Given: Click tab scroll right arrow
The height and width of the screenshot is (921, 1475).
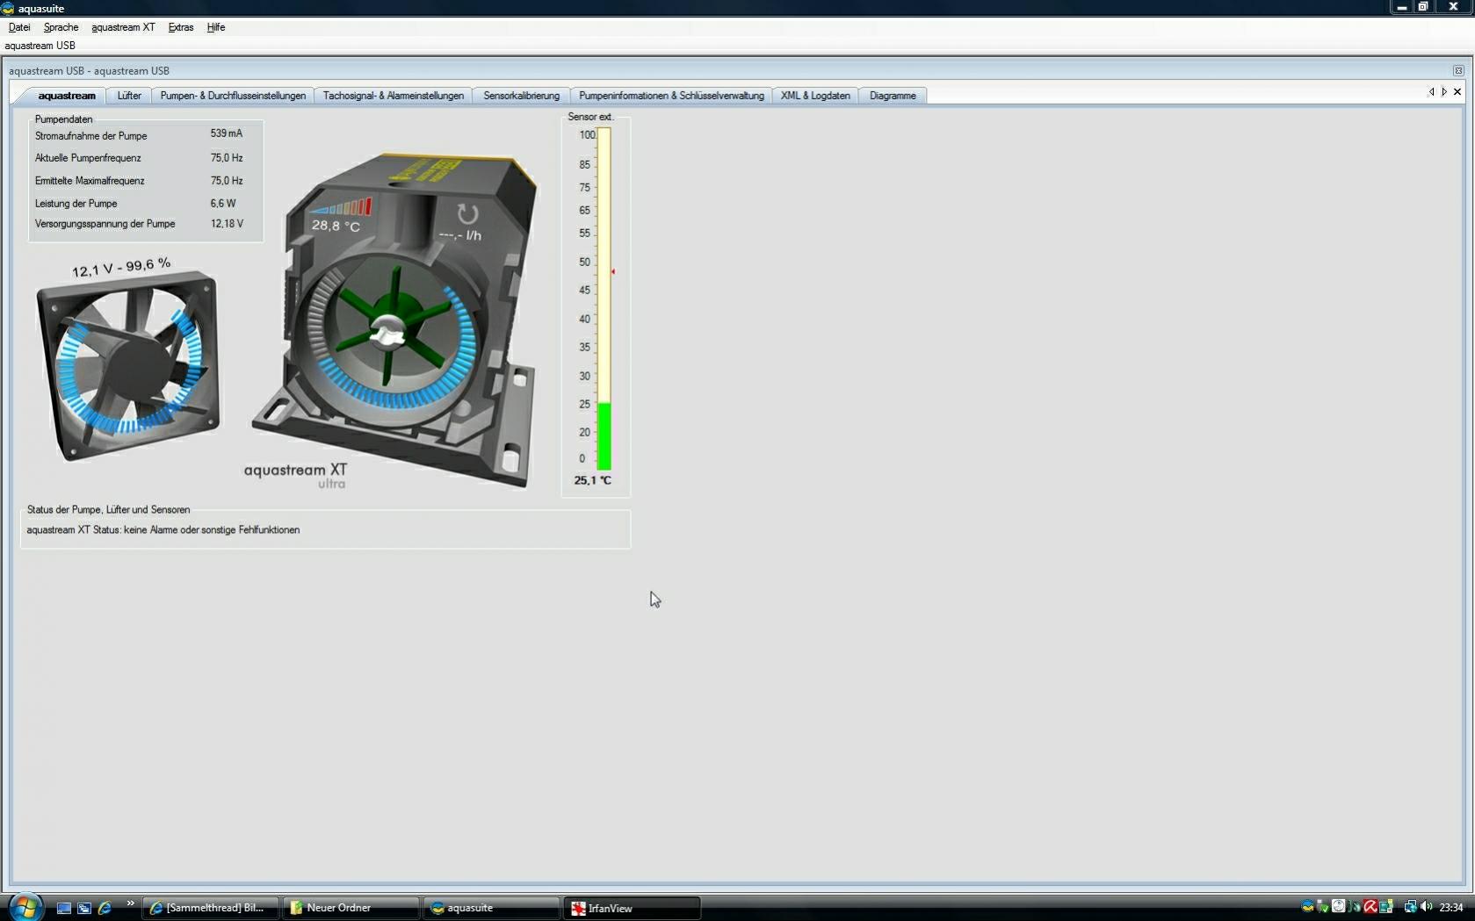Looking at the screenshot, I should click(x=1444, y=91).
